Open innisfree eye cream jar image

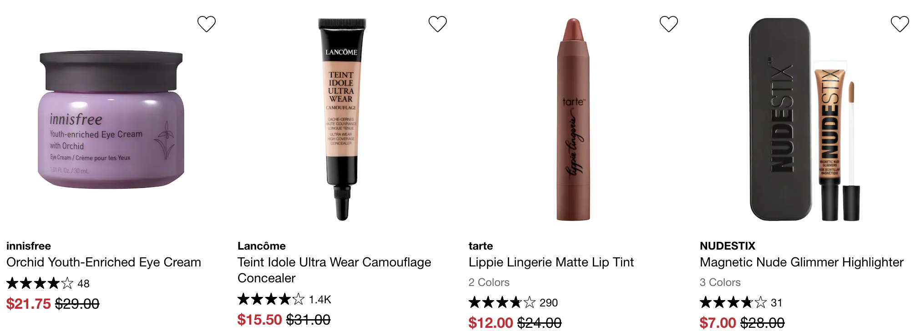[111, 120]
